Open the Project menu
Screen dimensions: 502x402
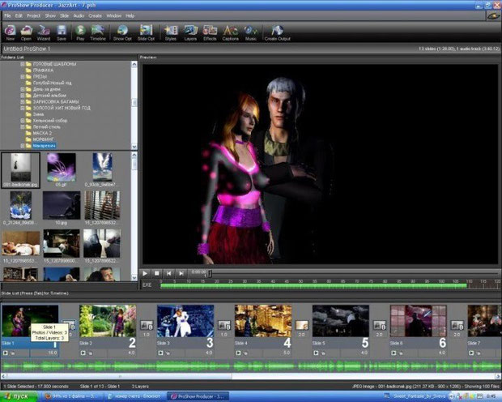[x=34, y=15]
